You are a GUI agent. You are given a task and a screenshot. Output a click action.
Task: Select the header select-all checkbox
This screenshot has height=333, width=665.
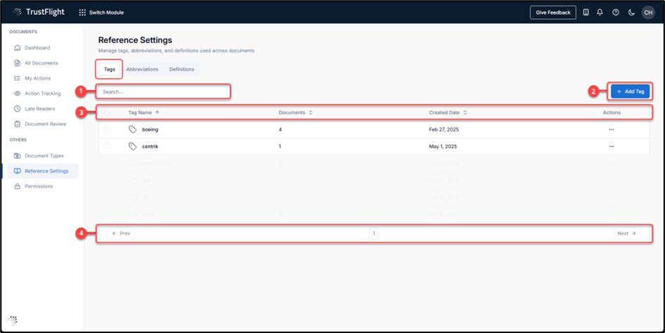tap(107, 112)
